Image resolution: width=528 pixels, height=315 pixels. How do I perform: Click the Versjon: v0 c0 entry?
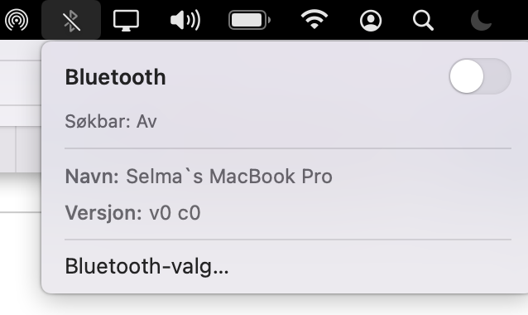pyautogui.click(x=132, y=213)
